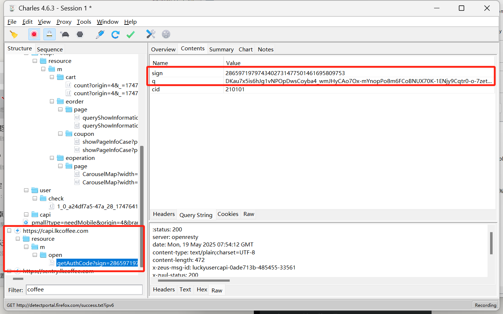Click the Recording status button

(485, 305)
